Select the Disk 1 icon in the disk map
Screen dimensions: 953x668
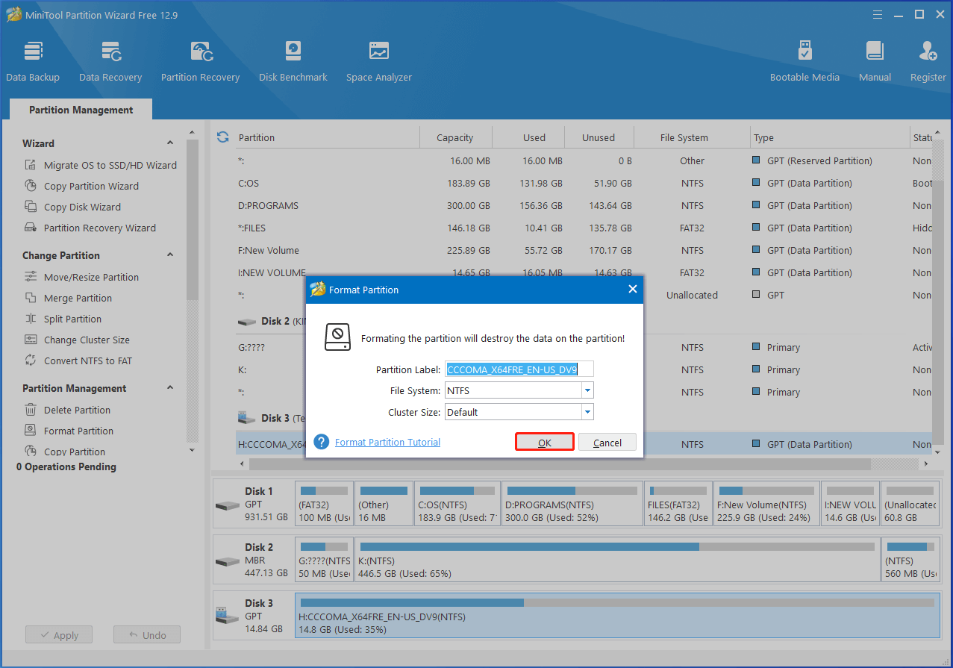[228, 505]
